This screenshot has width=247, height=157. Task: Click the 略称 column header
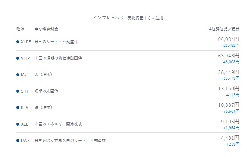[x=20, y=29]
